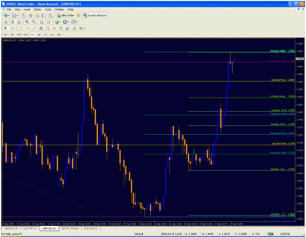Image resolution: width=306 pixels, height=237 pixels.
Task: Open the Insert menu
Action: [x=27, y=9]
